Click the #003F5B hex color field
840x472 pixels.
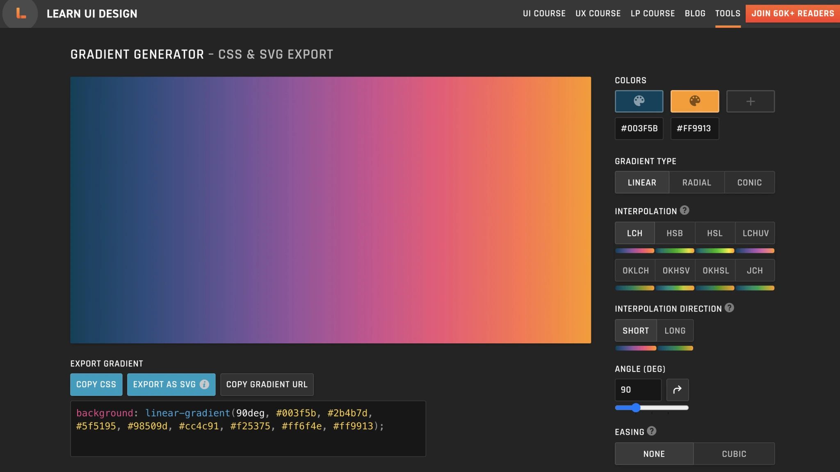pyautogui.click(x=639, y=129)
